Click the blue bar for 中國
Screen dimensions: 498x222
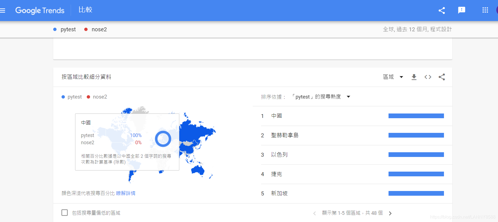(416, 116)
